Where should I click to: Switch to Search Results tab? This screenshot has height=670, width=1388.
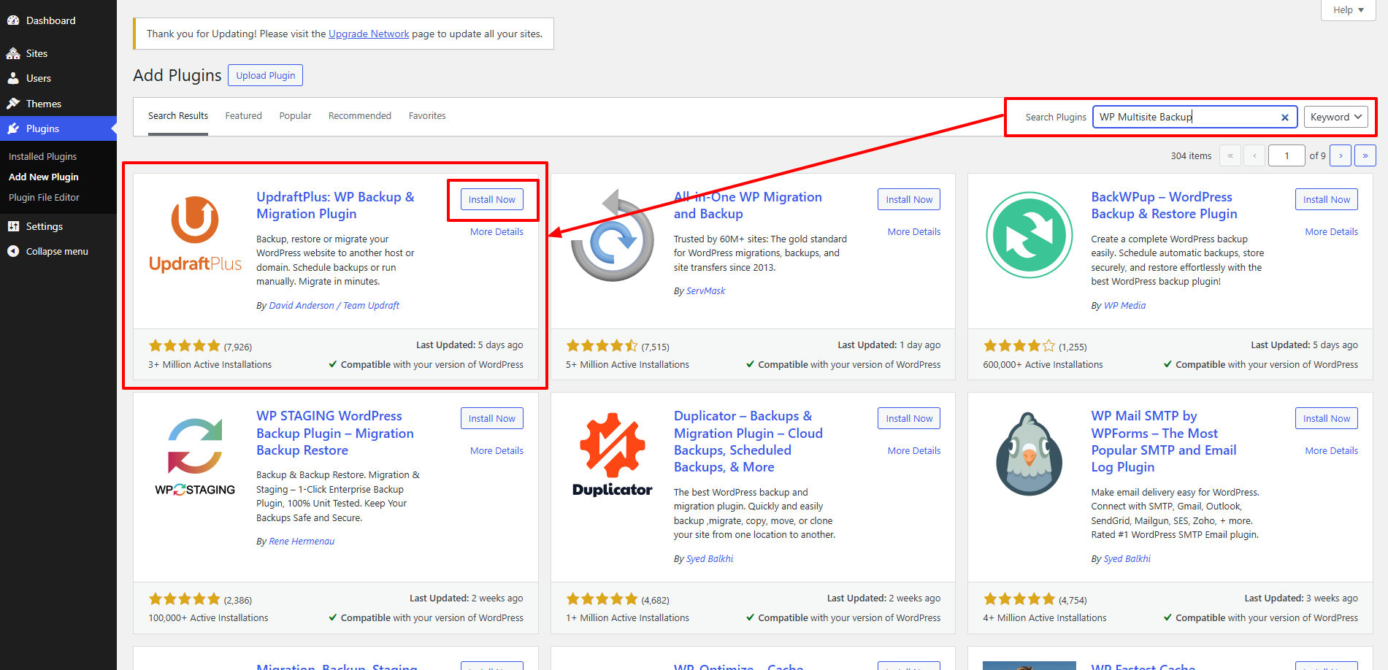point(178,116)
